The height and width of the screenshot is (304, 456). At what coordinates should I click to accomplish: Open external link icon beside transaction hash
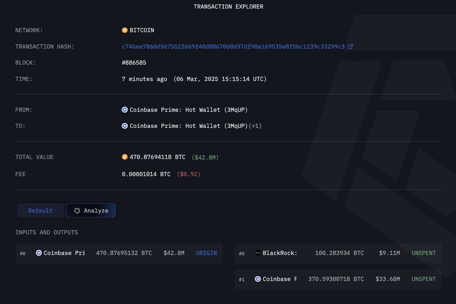point(350,46)
